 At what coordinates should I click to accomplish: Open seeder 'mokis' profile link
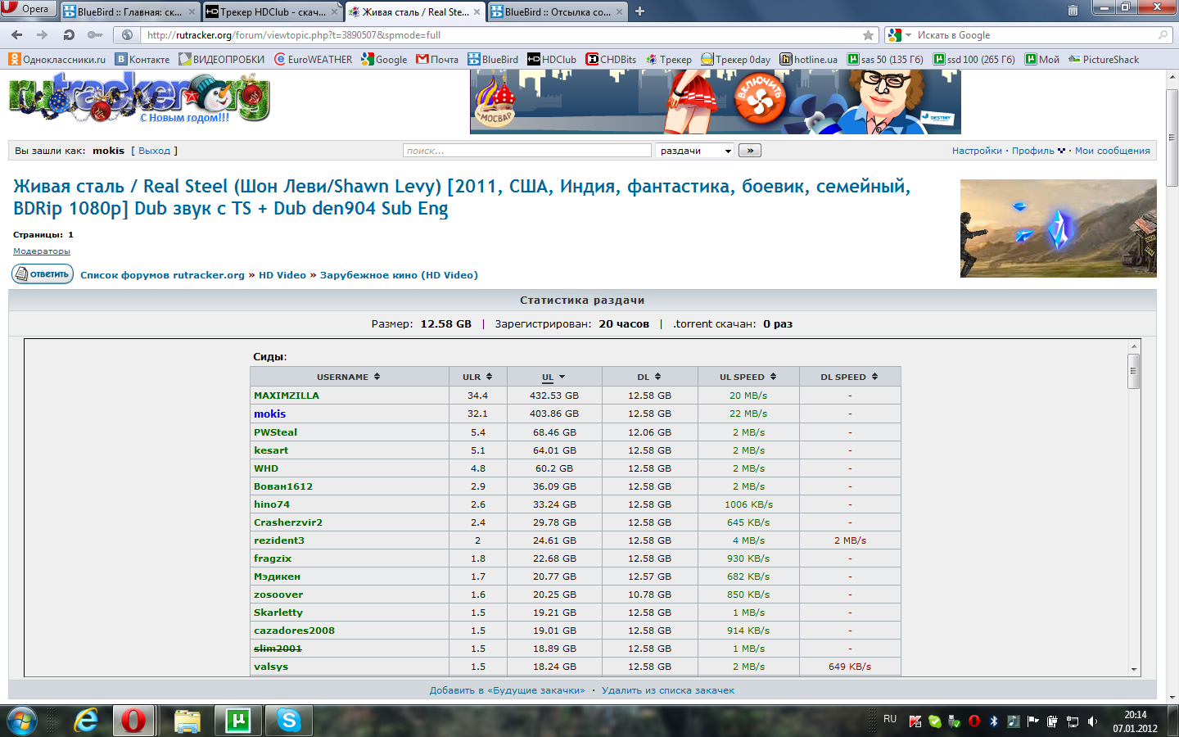[x=269, y=414]
